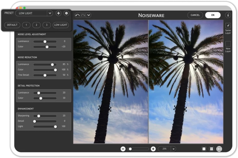The width and height of the screenshot is (238, 158).
Task: Zoom out with the minus icon
Action: (x=123, y=149)
